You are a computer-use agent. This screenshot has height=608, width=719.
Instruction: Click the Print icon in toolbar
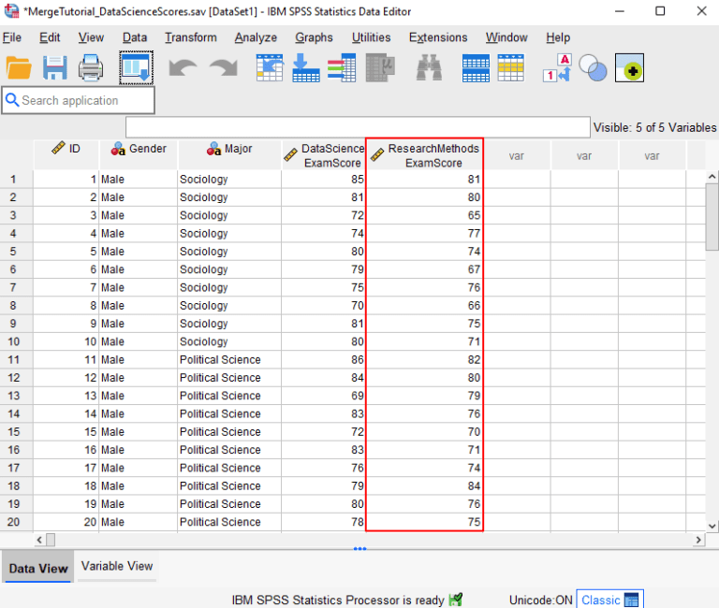[90, 68]
